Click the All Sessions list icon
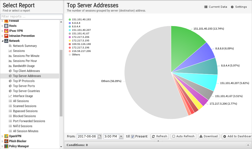This screenshot has height=149, width=252. 10,101
